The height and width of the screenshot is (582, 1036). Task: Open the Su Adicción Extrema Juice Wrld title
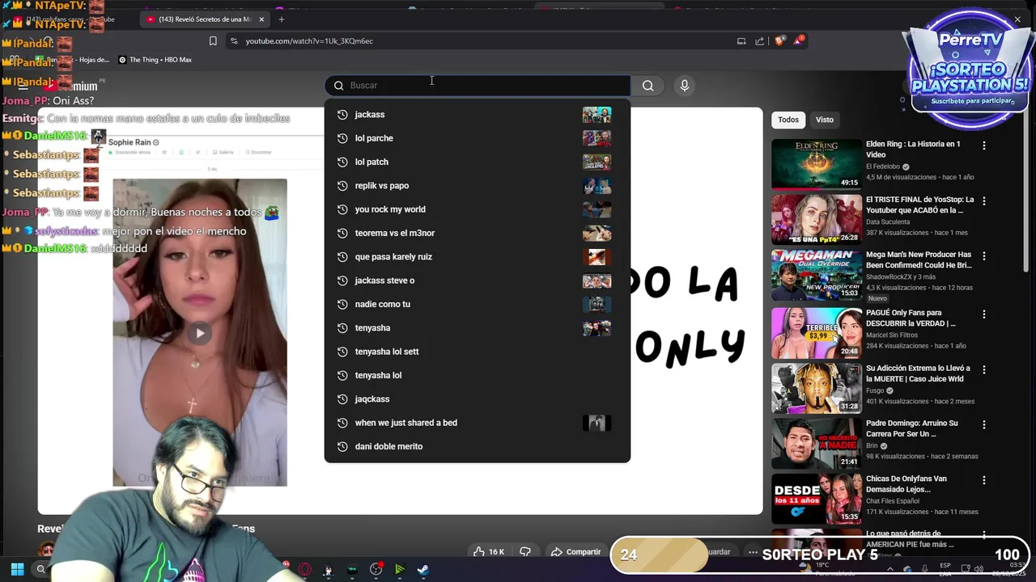(918, 373)
